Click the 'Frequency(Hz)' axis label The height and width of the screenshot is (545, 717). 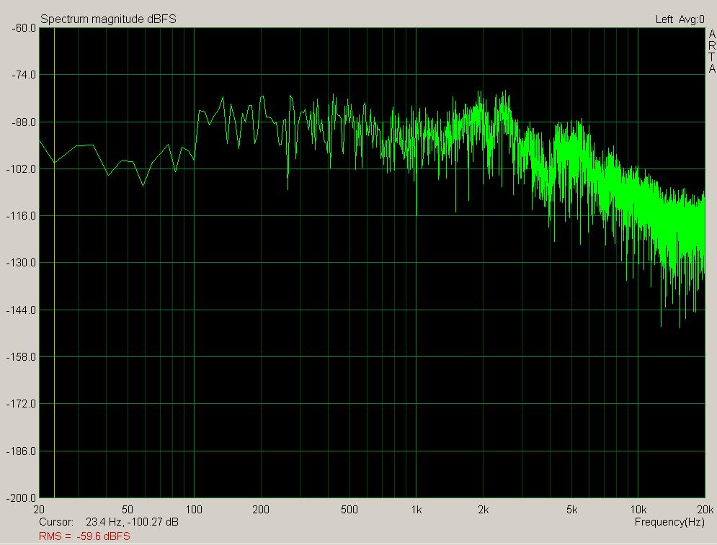[x=669, y=521]
